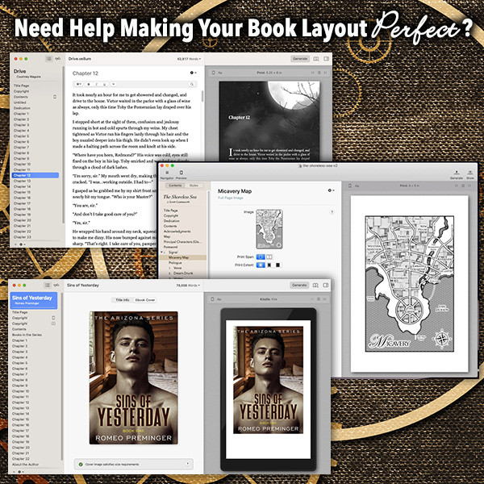Select the first Print Span option
Viewport: 484px width, 484px height.
click(x=260, y=257)
